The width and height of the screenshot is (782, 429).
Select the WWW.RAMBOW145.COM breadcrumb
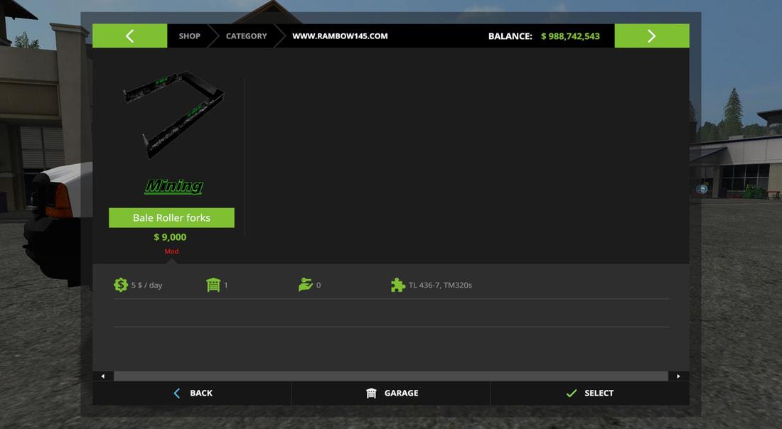(340, 36)
